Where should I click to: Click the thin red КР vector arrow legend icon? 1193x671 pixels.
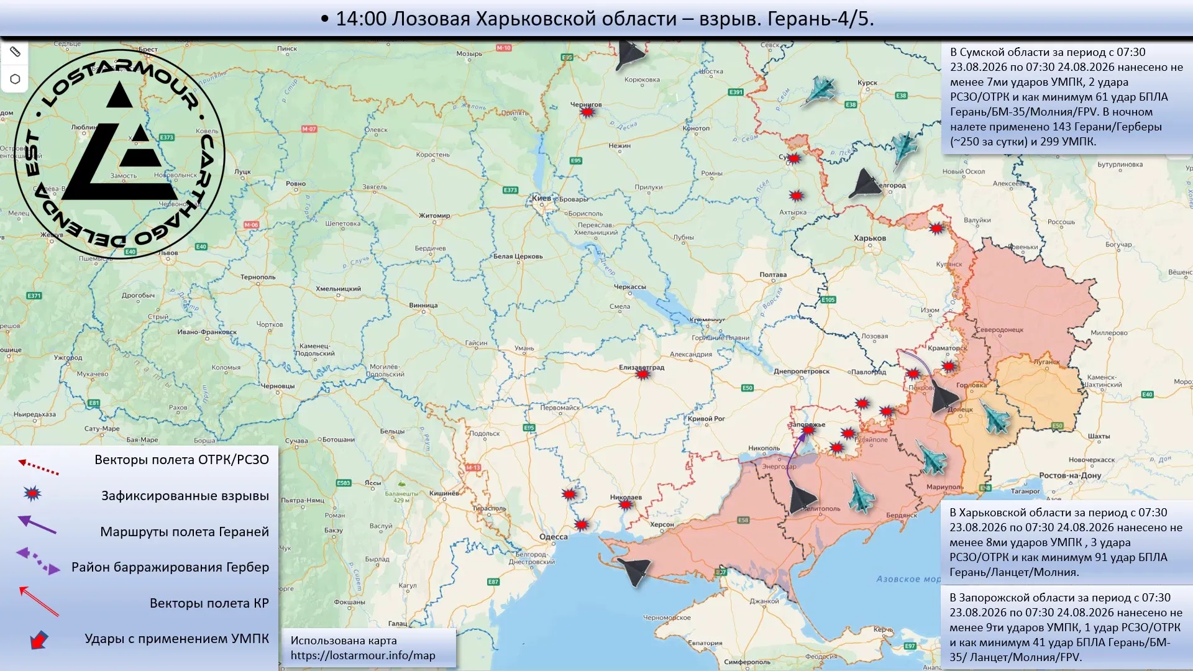click(39, 601)
